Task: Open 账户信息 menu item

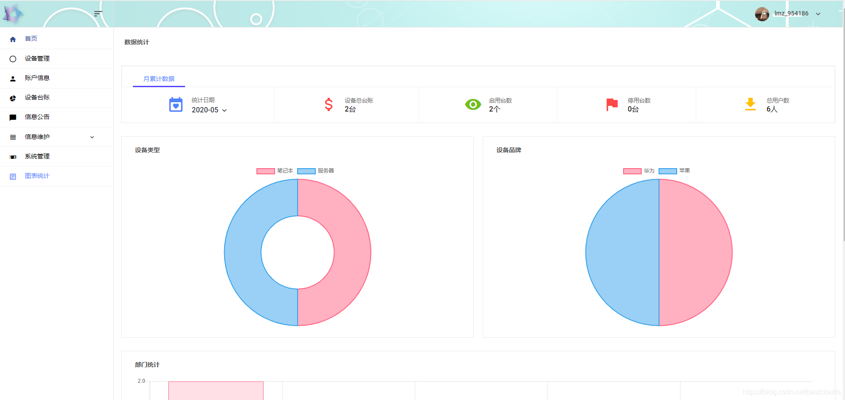Action: coord(57,78)
